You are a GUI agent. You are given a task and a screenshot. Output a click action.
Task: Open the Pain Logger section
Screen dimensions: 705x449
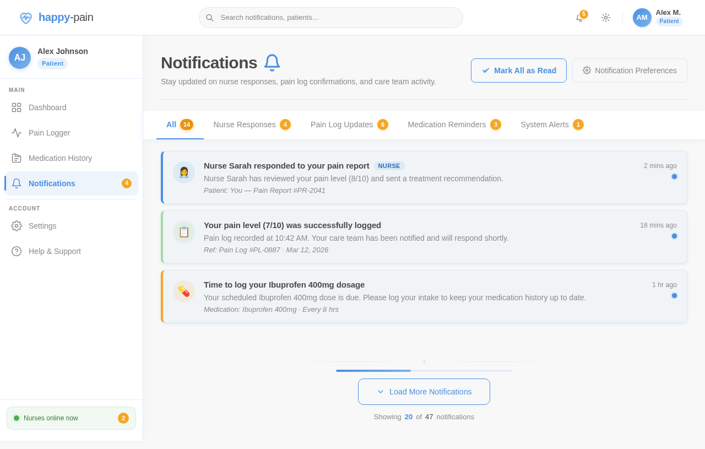point(49,133)
